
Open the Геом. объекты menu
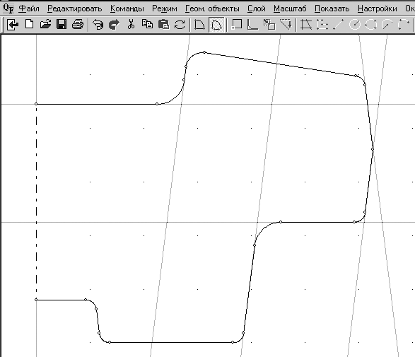point(212,8)
